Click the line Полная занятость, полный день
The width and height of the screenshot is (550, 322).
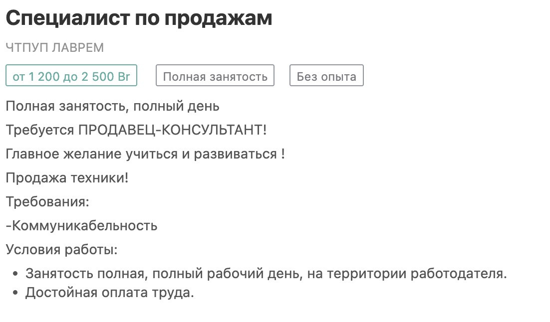coord(113,106)
